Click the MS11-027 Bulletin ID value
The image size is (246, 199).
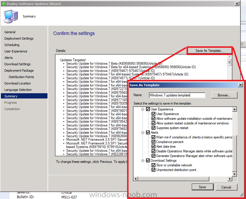coord(69,197)
